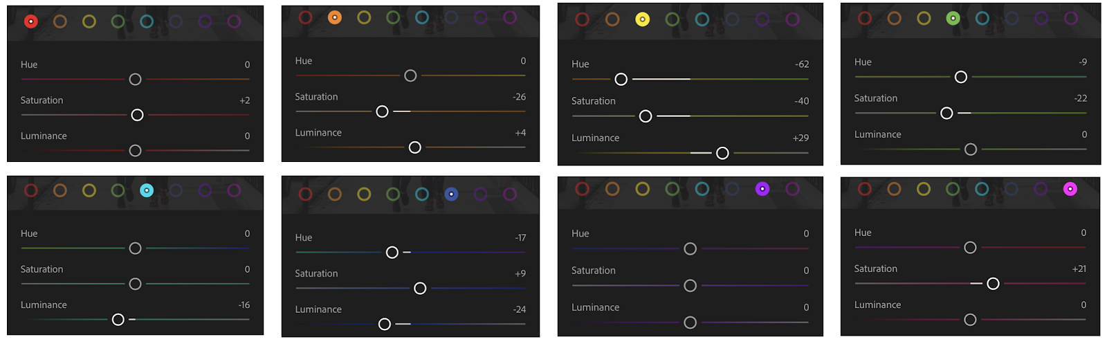Click the Luminance slider handle at -16
The height and width of the screenshot is (344, 1107).
click(x=118, y=319)
